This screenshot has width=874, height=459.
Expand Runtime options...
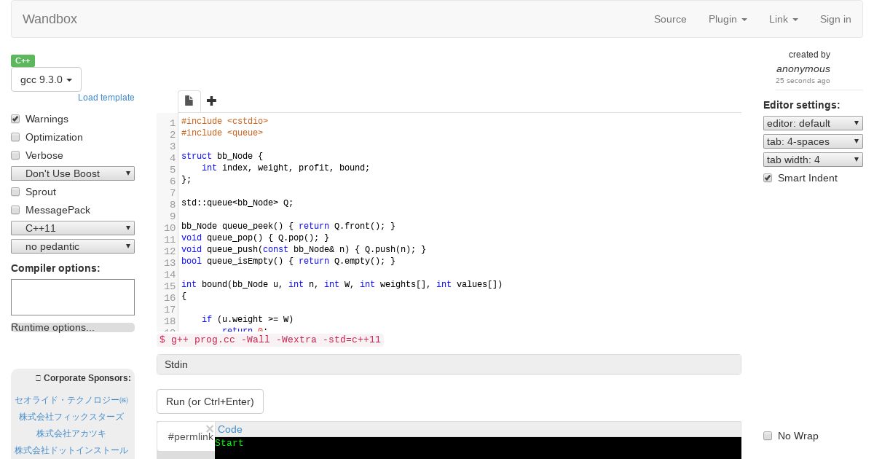[73, 327]
